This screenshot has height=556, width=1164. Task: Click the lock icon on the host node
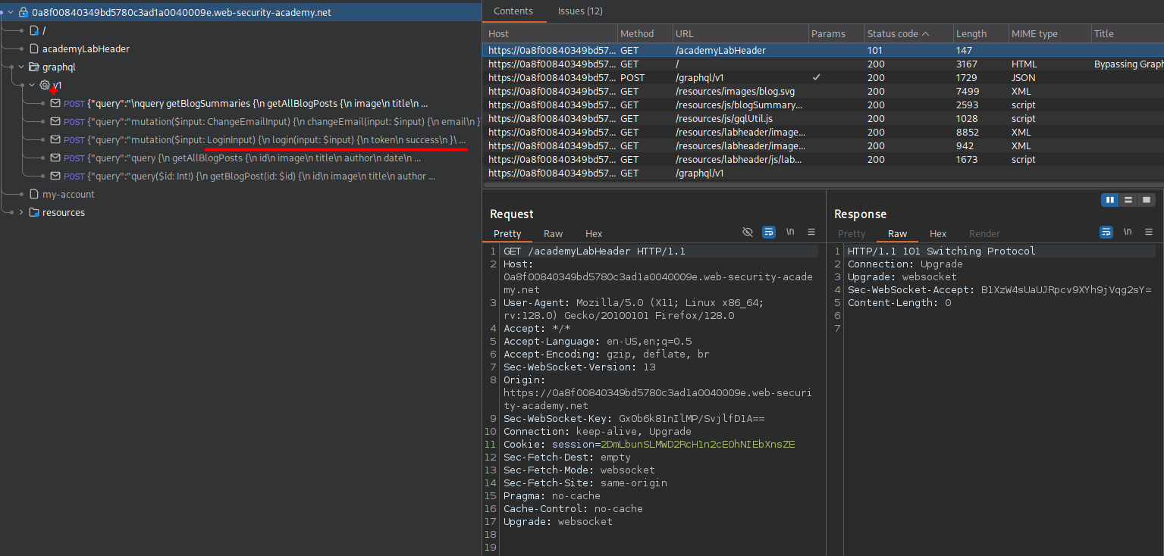tap(23, 13)
